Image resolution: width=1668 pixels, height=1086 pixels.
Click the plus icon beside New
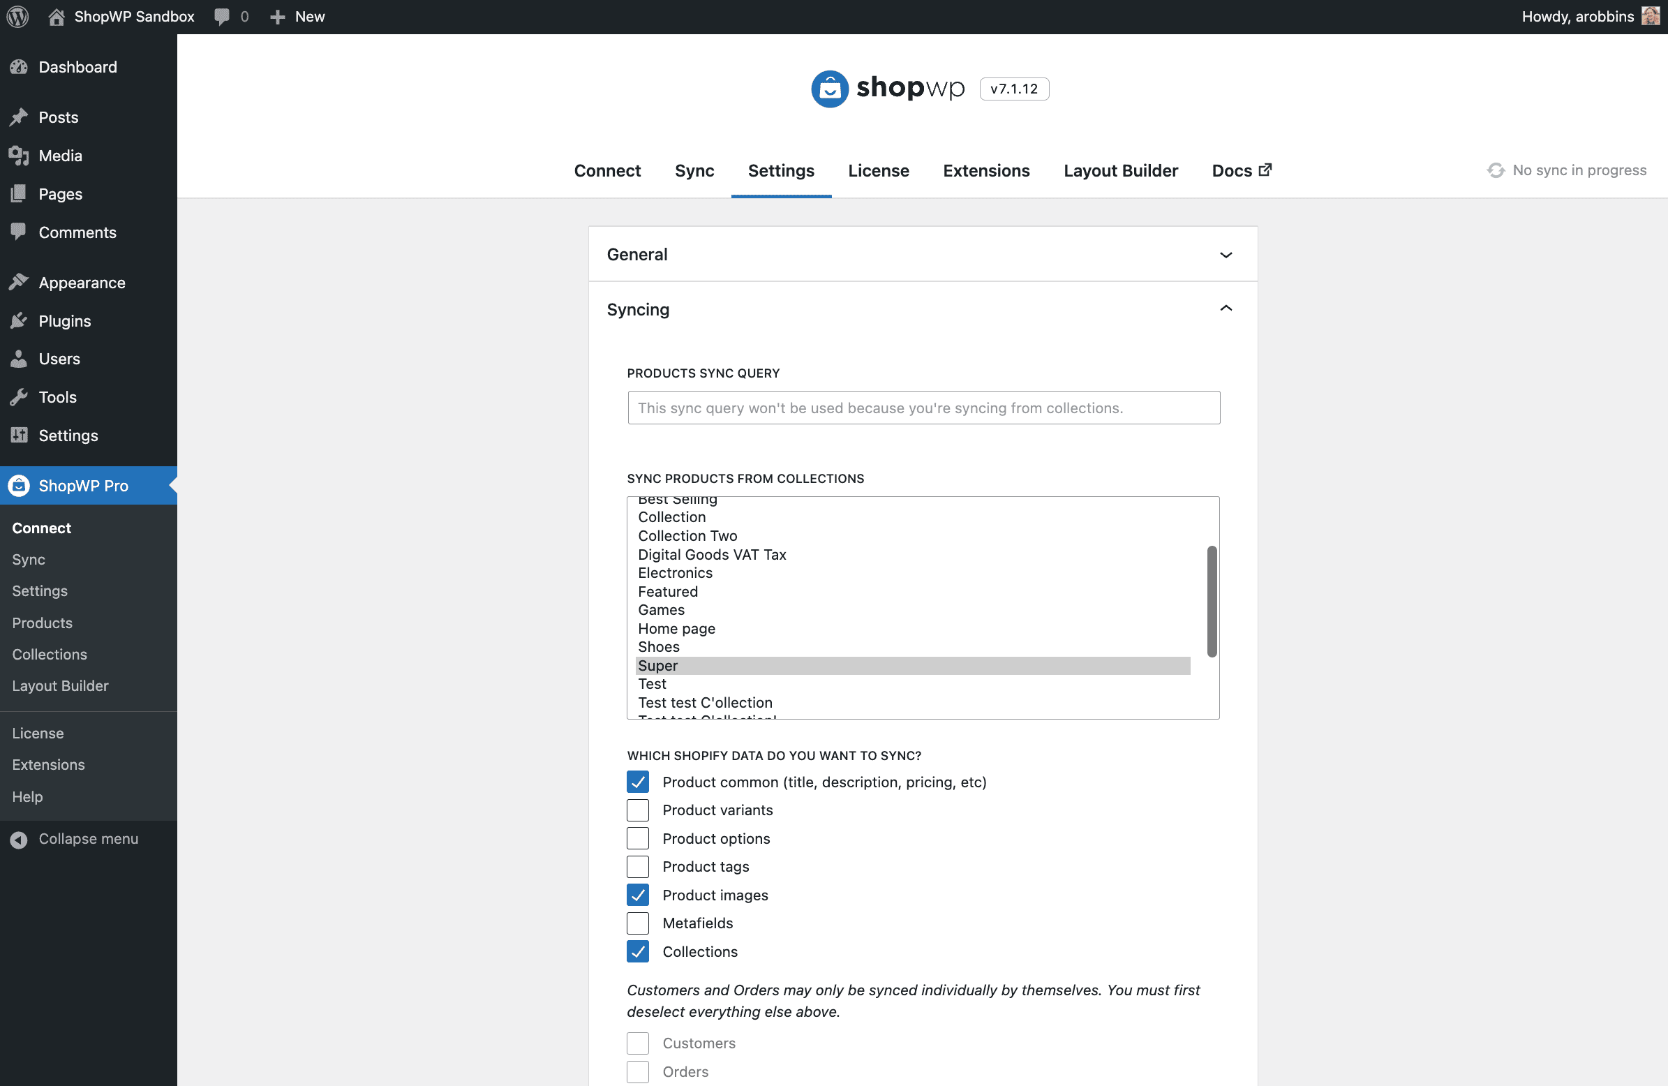point(278,17)
